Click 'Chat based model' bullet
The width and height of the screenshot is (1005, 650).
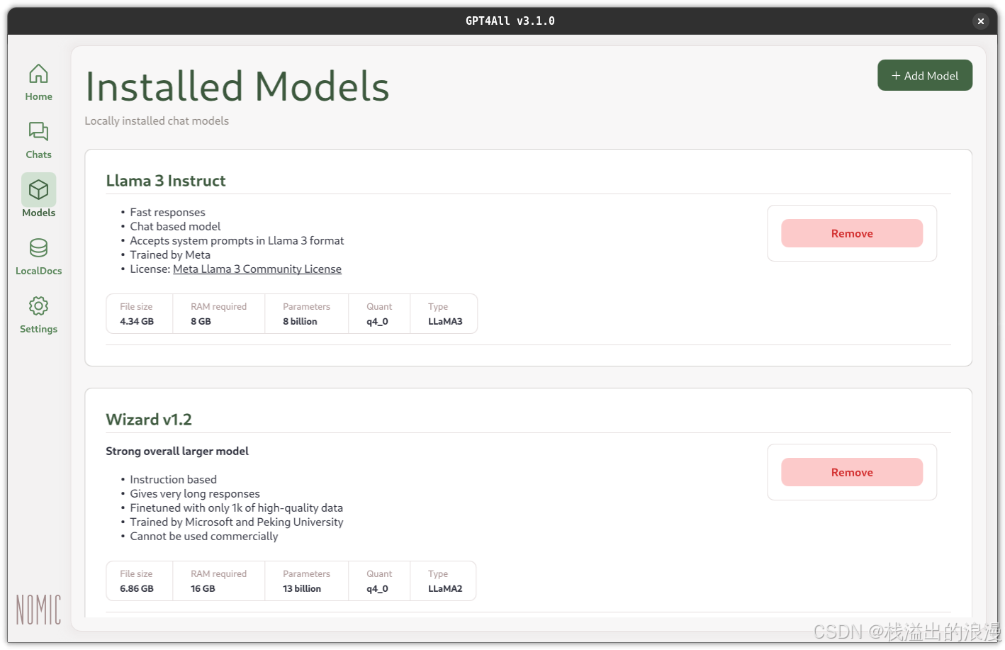(x=175, y=227)
